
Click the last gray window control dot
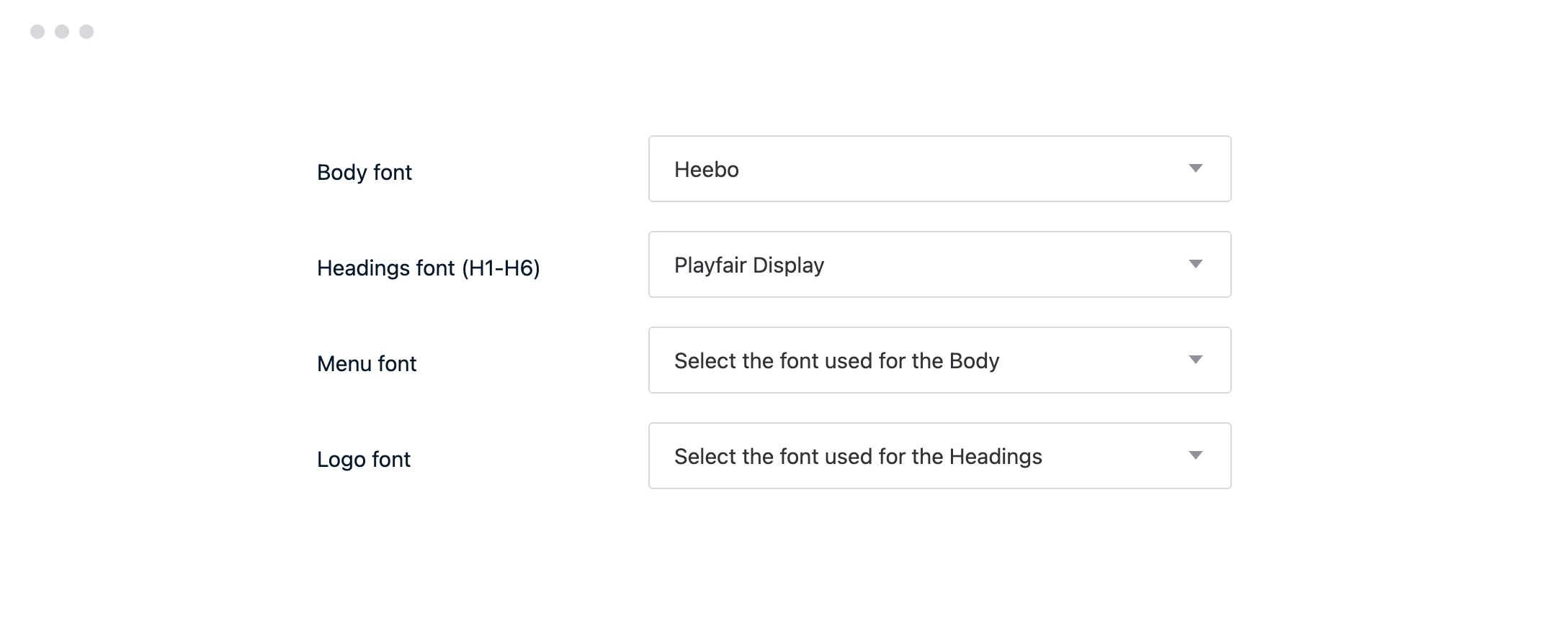pos(87,31)
